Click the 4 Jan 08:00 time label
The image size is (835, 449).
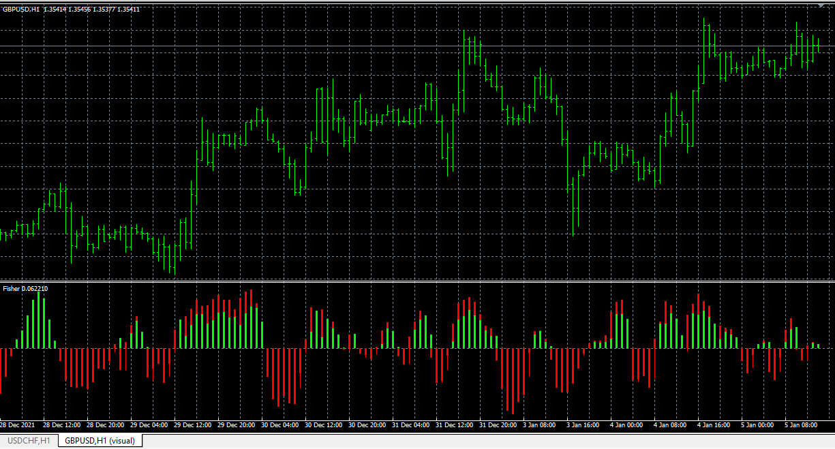(670, 425)
